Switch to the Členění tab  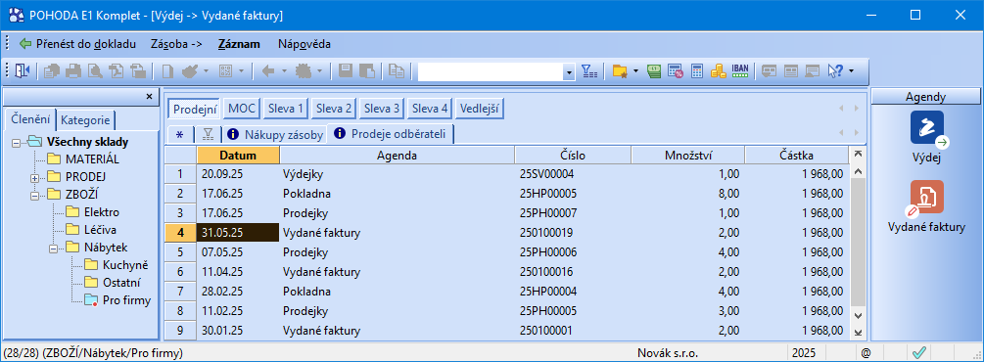click(30, 119)
